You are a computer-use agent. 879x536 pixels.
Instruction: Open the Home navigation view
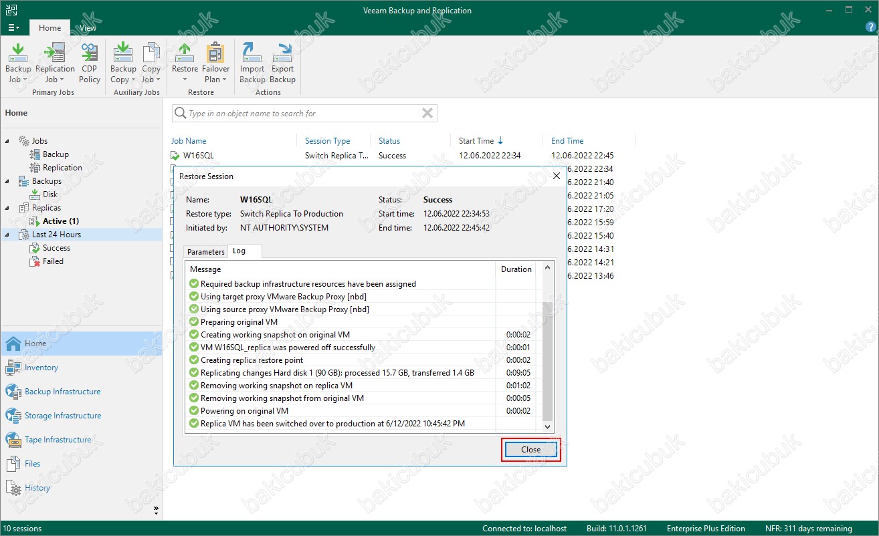click(x=81, y=344)
